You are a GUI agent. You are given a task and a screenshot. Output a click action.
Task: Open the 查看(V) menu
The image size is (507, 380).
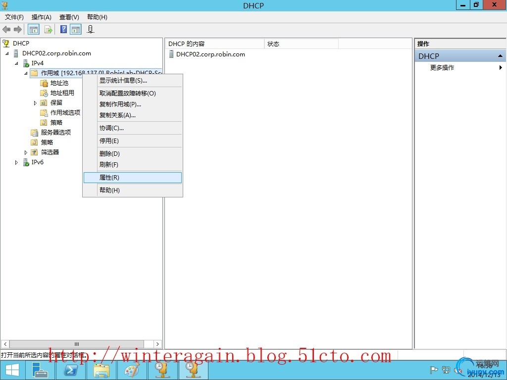69,17
